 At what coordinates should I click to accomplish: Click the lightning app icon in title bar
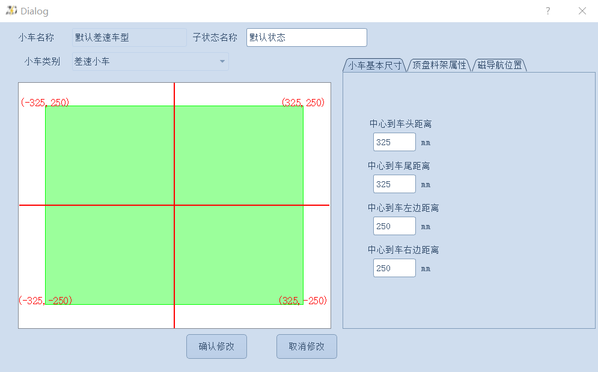(11, 10)
